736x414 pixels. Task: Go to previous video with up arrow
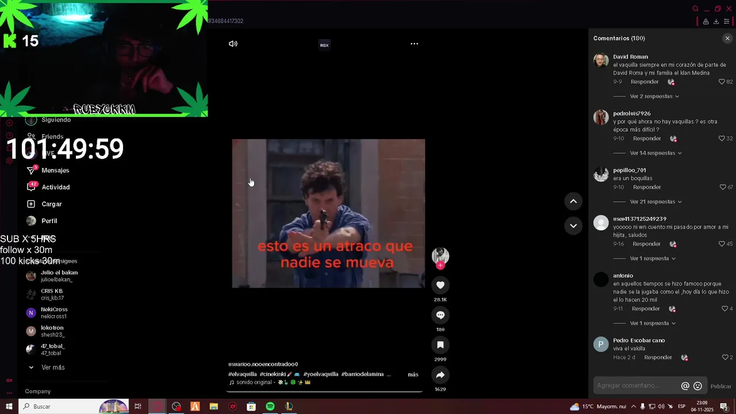tap(573, 201)
